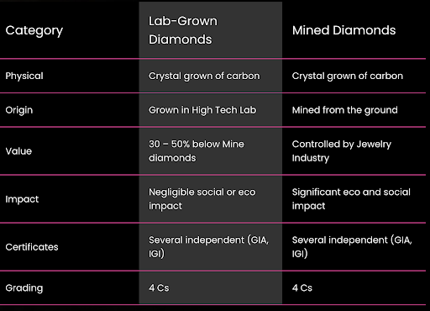The width and height of the screenshot is (430, 311).
Task: Click mined 'Crystal grown of carbon' cell
Action: coord(348,76)
